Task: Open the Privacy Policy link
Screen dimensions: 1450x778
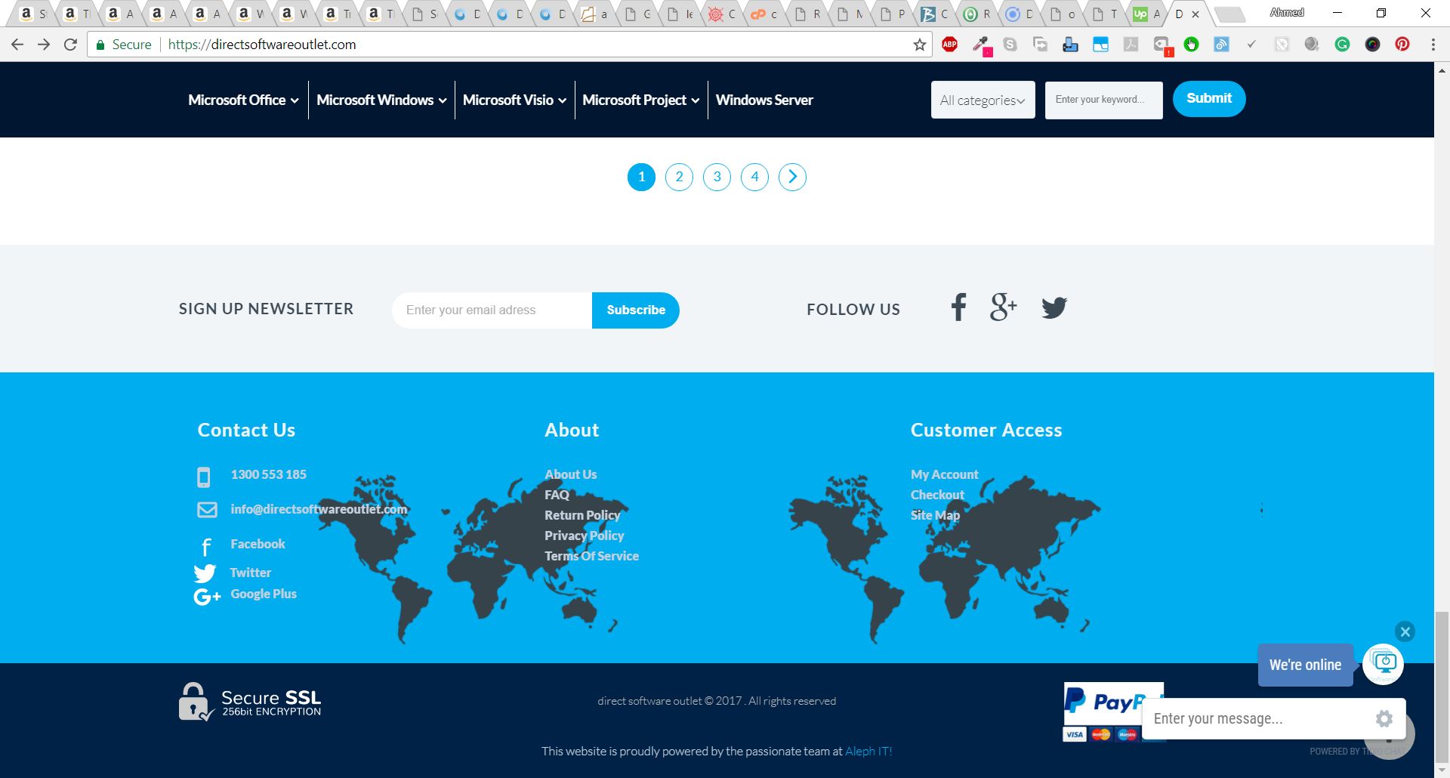Action: [x=585, y=536]
